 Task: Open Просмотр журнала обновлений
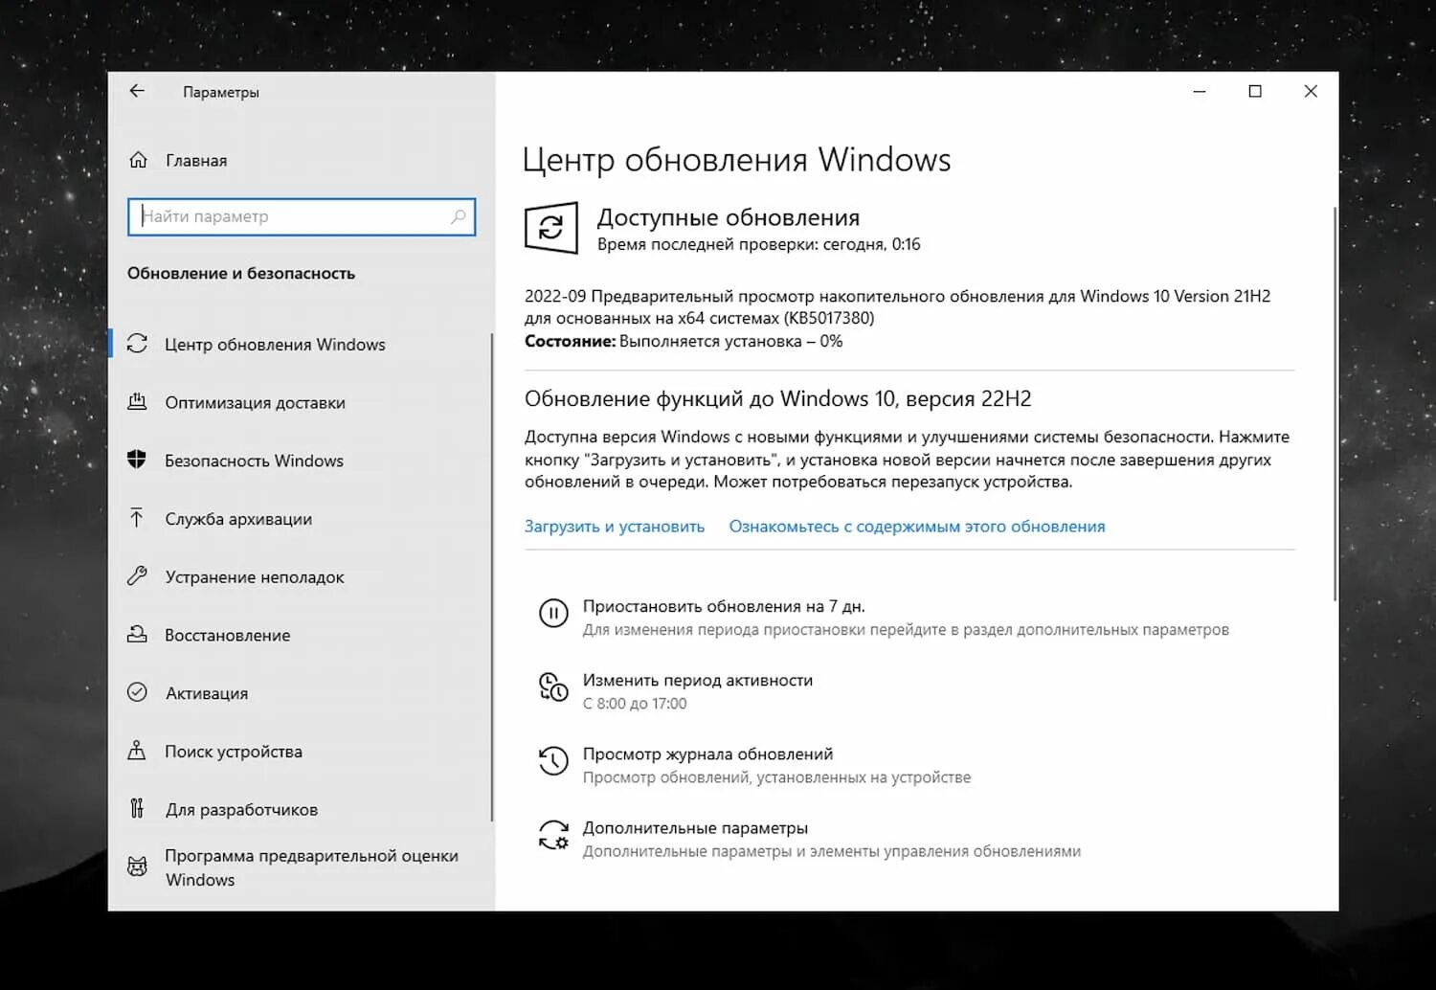(x=707, y=754)
